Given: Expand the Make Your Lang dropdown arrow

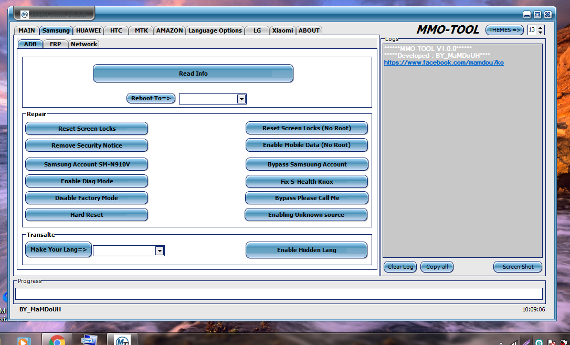Looking at the screenshot, I should [x=159, y=251].
